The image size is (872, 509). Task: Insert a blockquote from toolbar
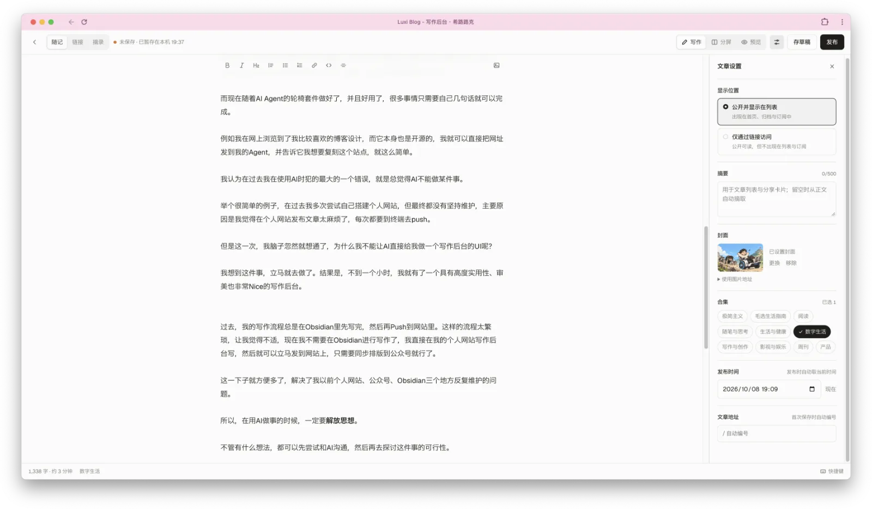(x=270, y=65)
